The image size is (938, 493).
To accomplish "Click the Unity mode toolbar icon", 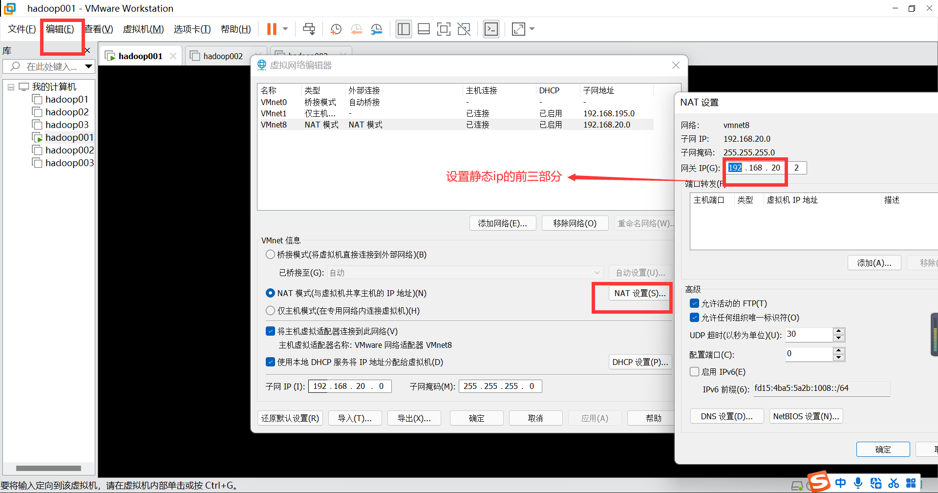I will pyautogui.click(x=464, y=29).
